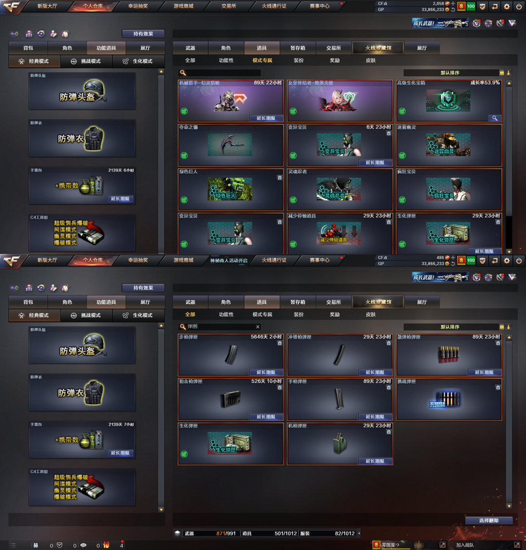Click the plus icon next to CF点 486

(453, 257)
